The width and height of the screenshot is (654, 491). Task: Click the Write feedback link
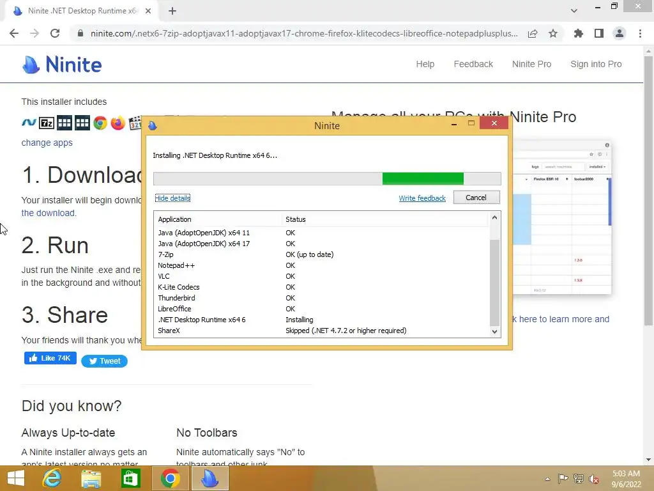click(x=422, y=198)
